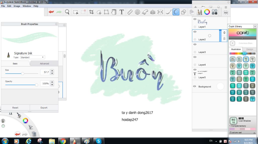Click the Export button in Brush Properties
The width and height of the screenshot is (258, 144).
pyautogui.click(x=44, y=108)
